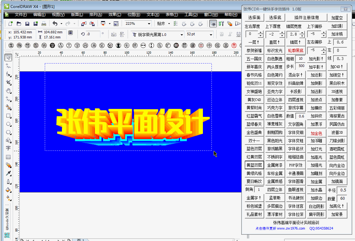This screenshot has width=355, height=241.
Task: Click the 蓝色霓虹 button
Action: [337, 157]
